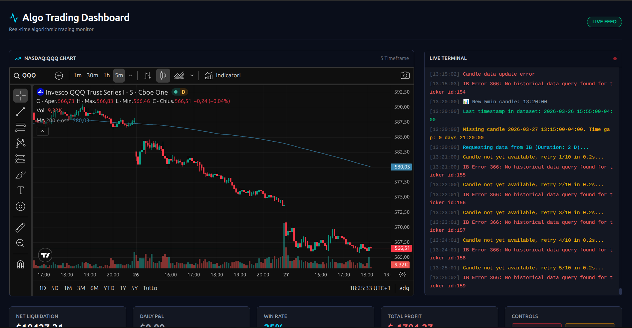This screenshot has width=632, height=328.
Task: Select the Text annotation tool
Action: (x=20, y=190)
